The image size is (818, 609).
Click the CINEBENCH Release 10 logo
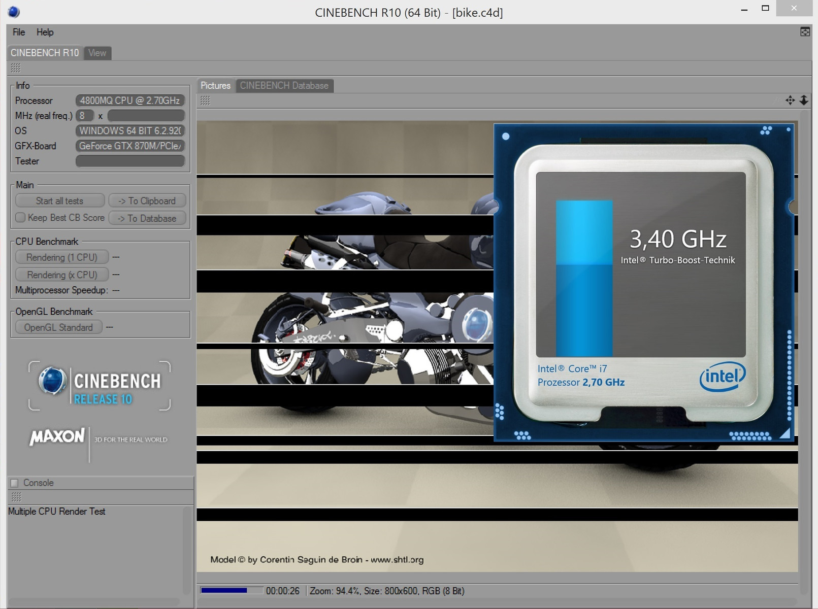click(x=100, y=386)
